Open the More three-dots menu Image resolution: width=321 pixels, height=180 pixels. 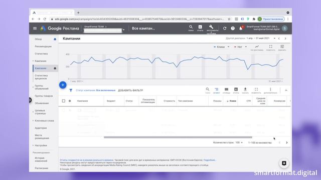pyautogui.click(x=270, y=90)
